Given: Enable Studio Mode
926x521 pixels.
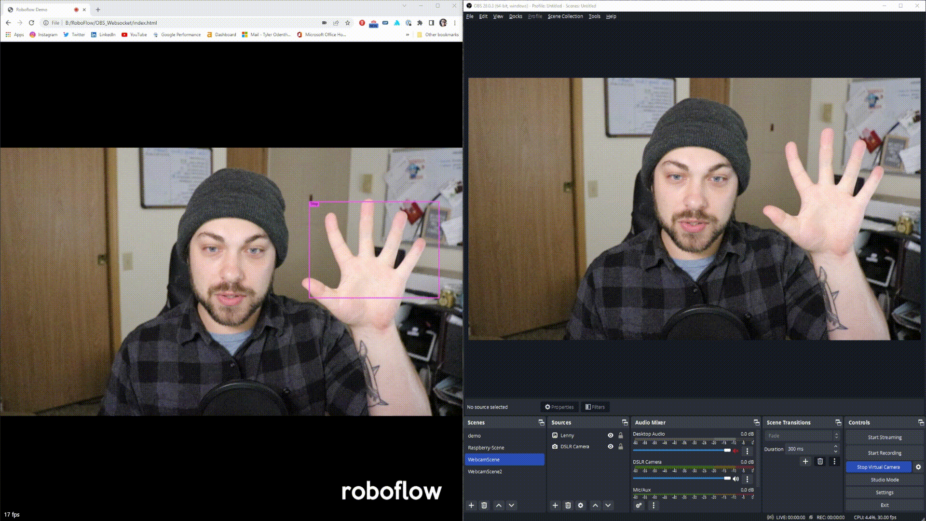Looking at the screenshot, I should [884, 480].
